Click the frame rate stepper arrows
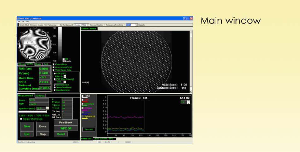Screen dimensions: 300x152 click(188, 102)
